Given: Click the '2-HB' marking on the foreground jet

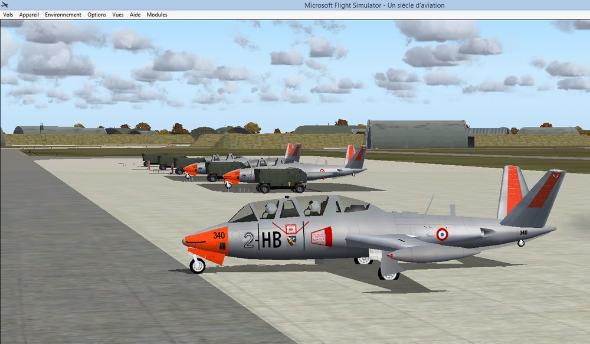Looking at the screenshot, I should pyautogui.click(x=262, y=240).
